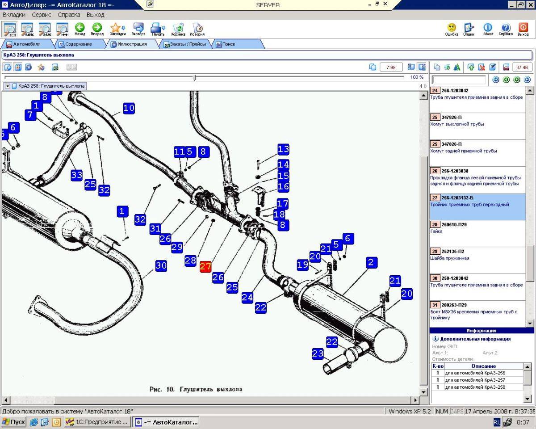Open Опции settings icon
Viewport: 536px width, 429px height.
click(469, 29)
